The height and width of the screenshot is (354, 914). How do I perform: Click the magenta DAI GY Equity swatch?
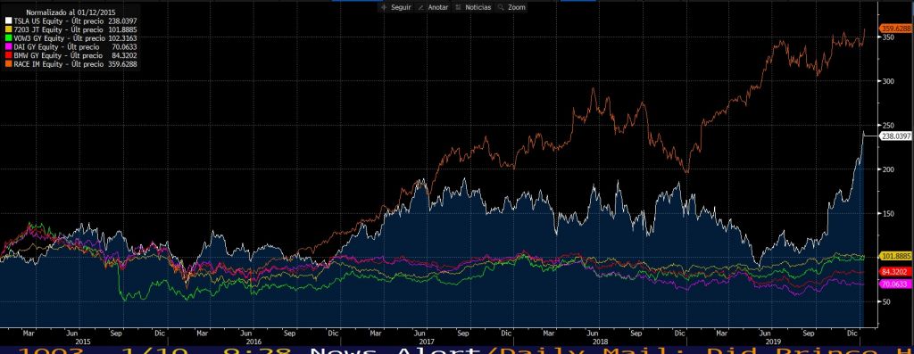[x=8, y=47]
